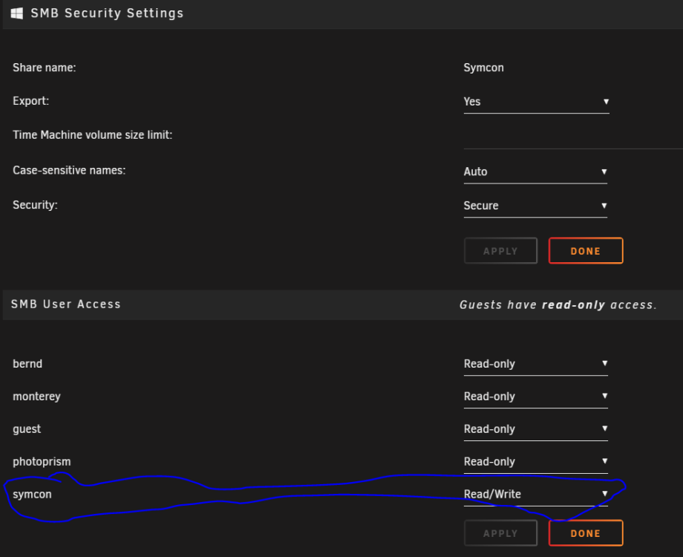The height and width of the screenshot is (557, 683).
Task: Click Apply under SMB User Access
Action: click(x=500, y=533)
